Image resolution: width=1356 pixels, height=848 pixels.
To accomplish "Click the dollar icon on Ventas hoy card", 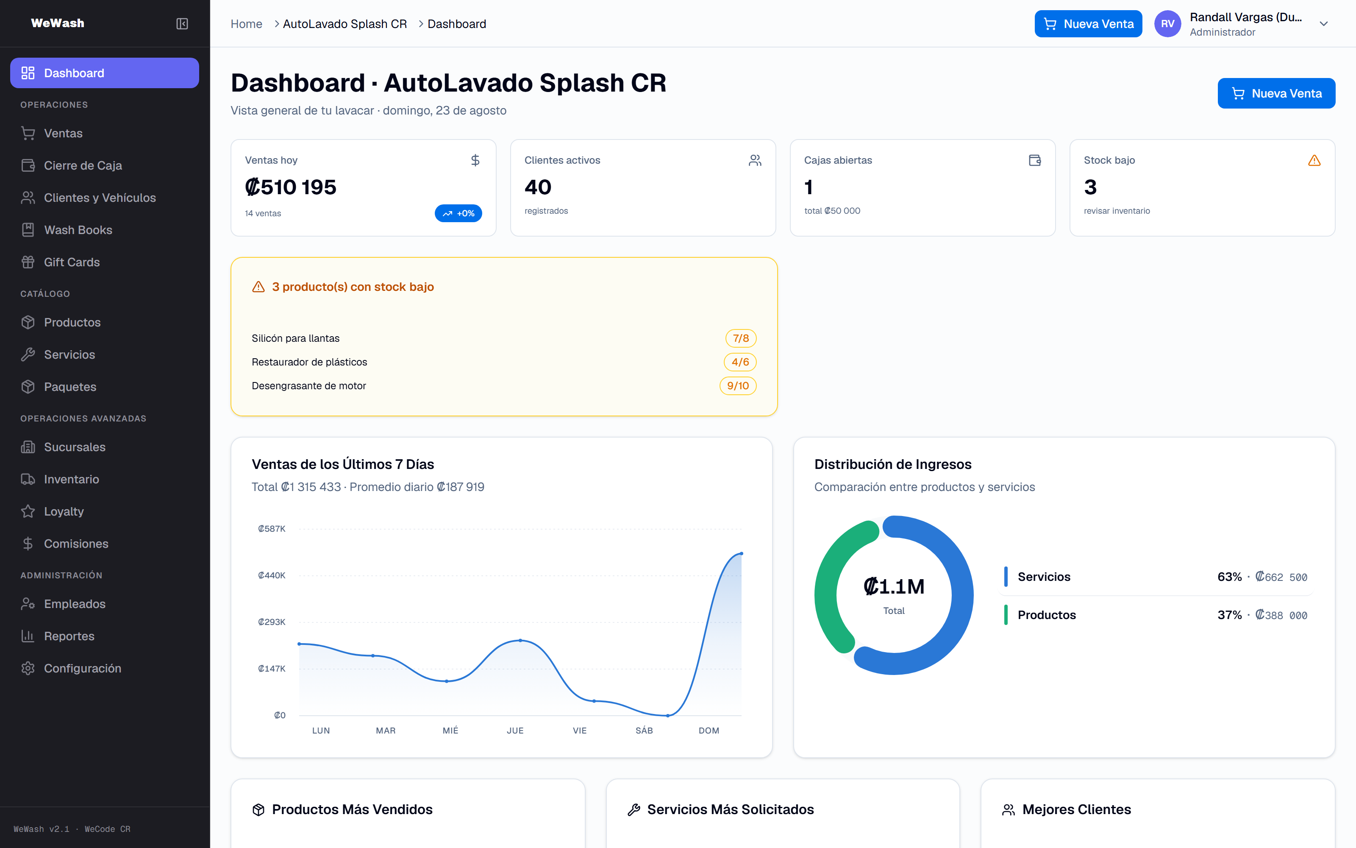I will (x=475, y=160).
